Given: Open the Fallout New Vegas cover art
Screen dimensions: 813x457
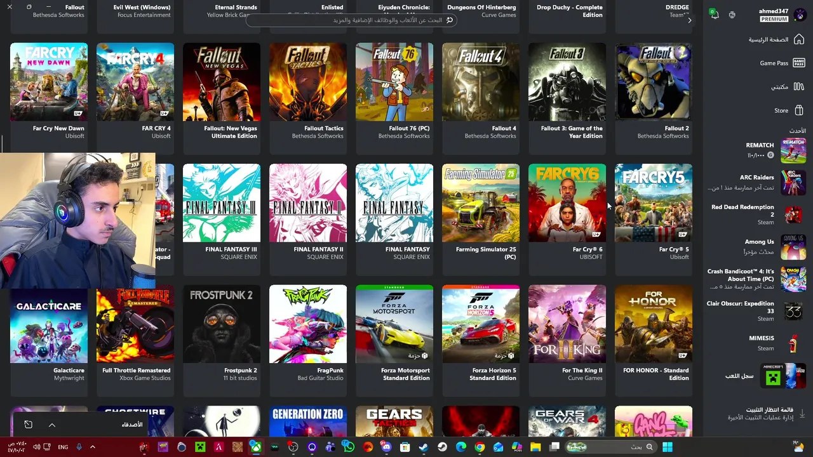Looking at the screenshot, I should point(222,82).
